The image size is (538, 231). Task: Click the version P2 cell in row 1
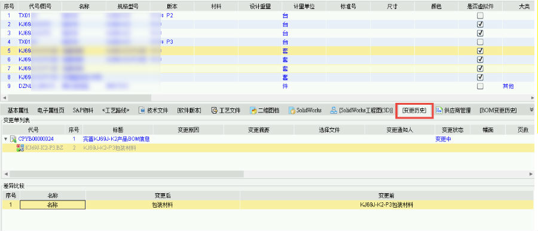[x=170, y=16]
